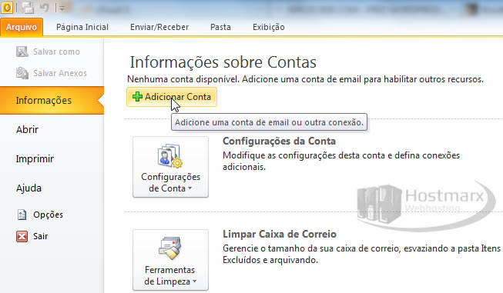Screen dimensions: 503x293
Task: Open the Pasta ribbon tab
Action: 220,27
